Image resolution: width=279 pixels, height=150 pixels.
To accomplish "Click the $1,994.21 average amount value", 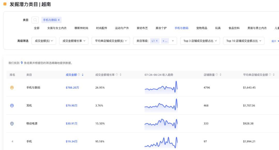I will click(249, 141).
